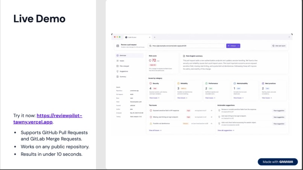This screenshot has height=170, width=303.
Task: Click 'Works on any public repository.' bullet
Action: coord(55,147)
